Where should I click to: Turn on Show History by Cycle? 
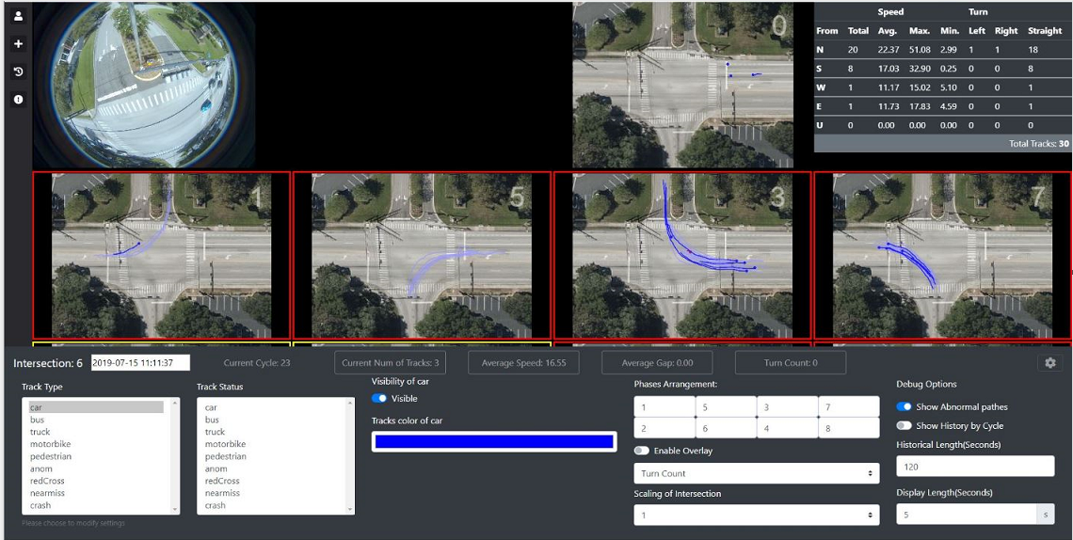pyautogui.click(x=904, y=426)
